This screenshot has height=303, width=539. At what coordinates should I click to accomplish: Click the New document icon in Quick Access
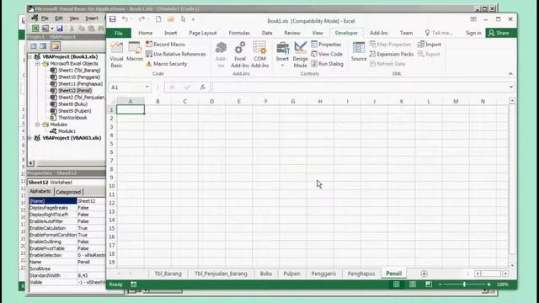pos(158,19)
